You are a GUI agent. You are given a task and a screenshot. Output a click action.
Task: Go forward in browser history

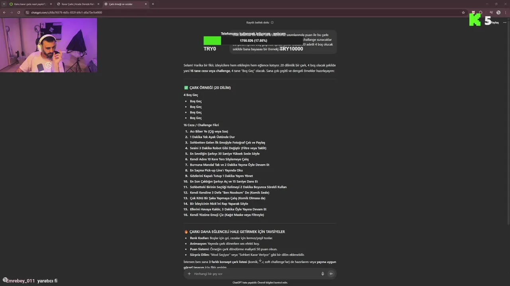(x=11, y=12)
